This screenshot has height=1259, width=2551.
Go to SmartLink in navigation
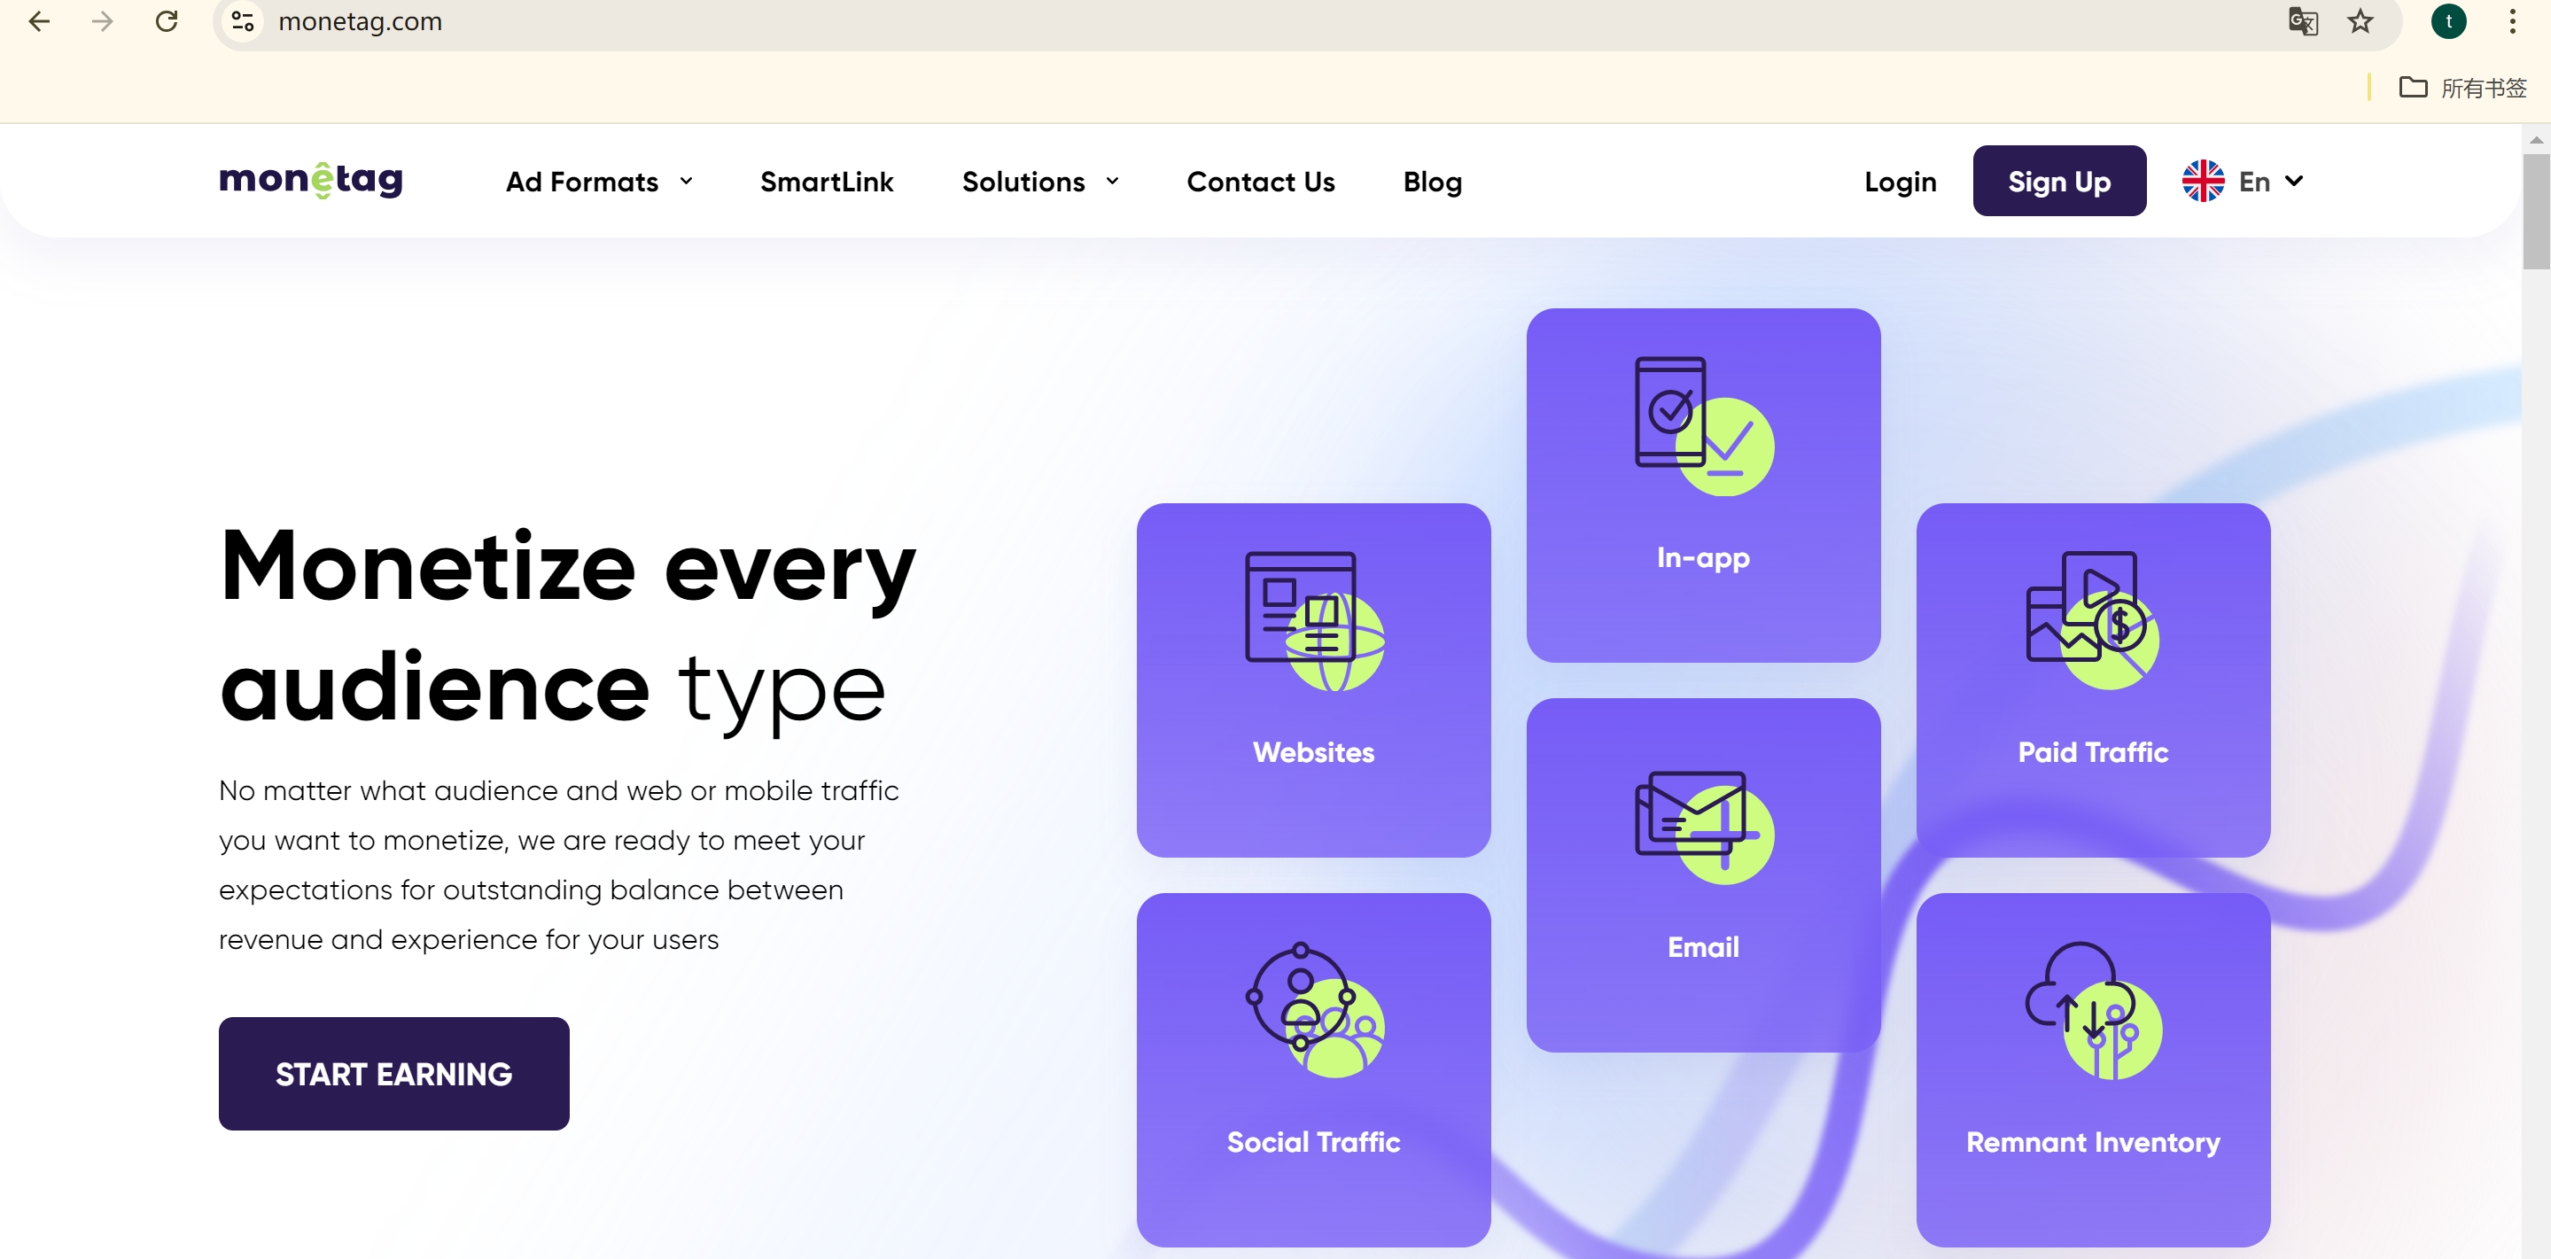(x=826, y=182)
